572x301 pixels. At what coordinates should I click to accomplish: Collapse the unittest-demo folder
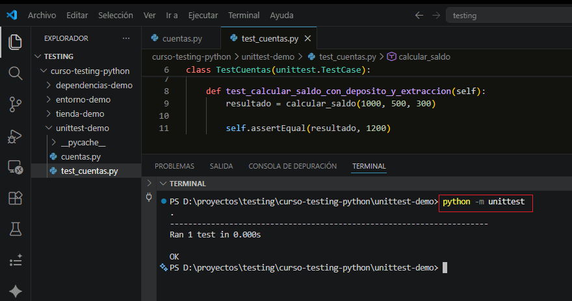49,128
